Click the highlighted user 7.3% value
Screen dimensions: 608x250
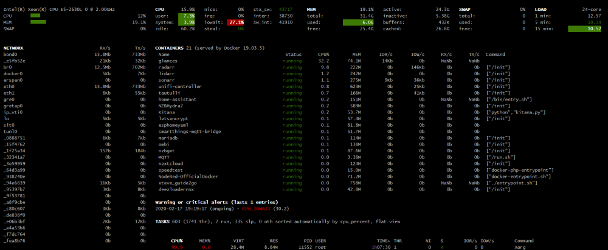[x=187, y=16]
